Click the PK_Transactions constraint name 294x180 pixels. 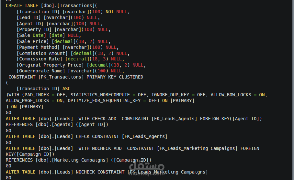(61, 77)
